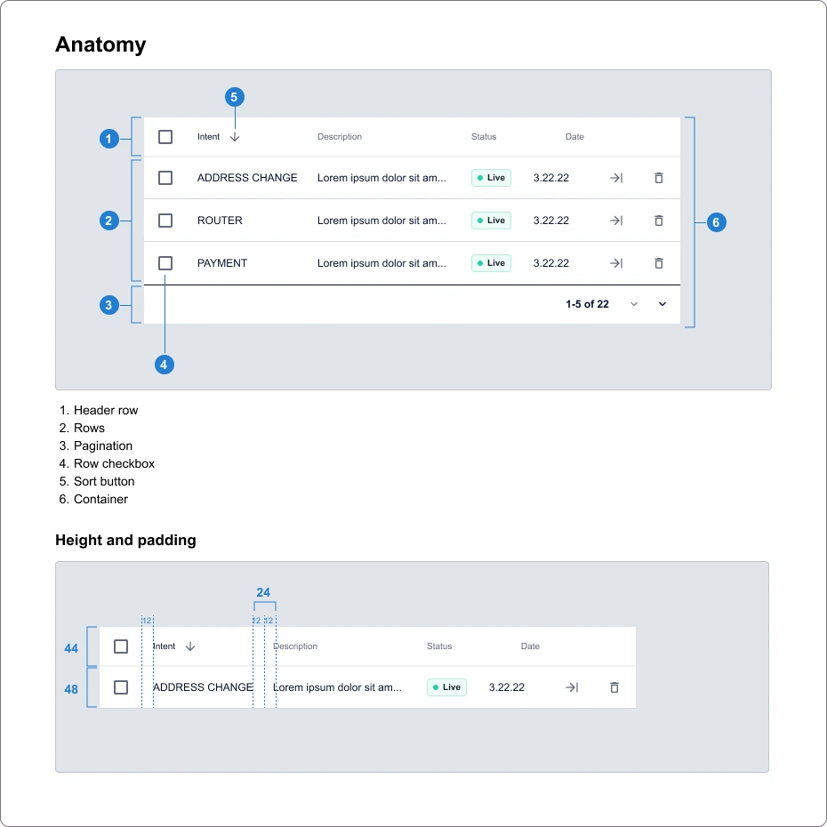
Task: Click the Intent sort arrow in Anatomy table
Action: [235, 137]
